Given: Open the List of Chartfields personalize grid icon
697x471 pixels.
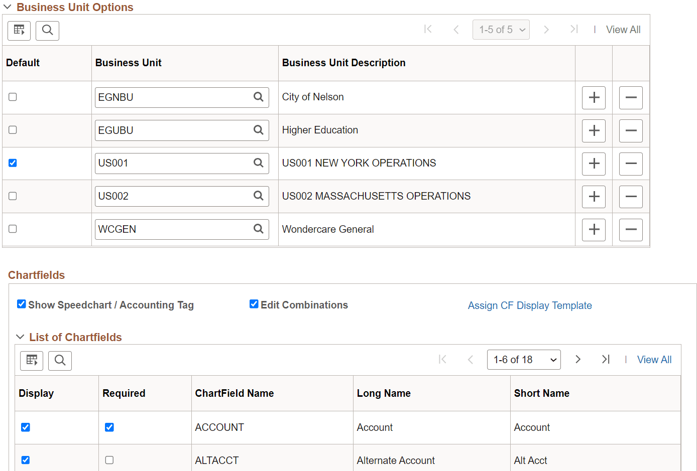Looking at the screenshot, I should [x=31, y=360].
